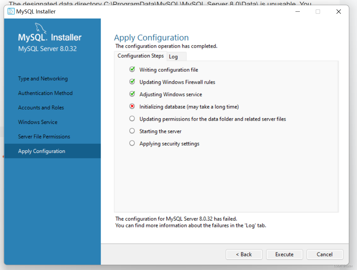Image resolution: width=357 pixels, height=270 pixels.
Task: Open the Server File Permissions step
Action: tap(44, 136)
